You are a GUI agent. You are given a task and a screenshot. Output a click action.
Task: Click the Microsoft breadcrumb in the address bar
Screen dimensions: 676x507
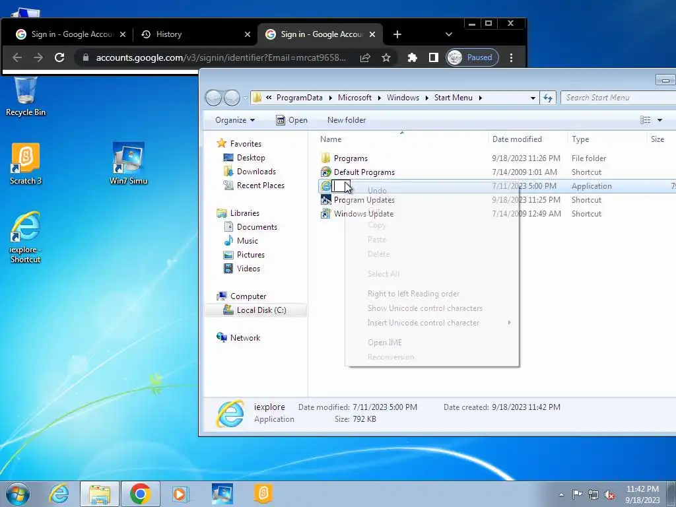point(355,98)
